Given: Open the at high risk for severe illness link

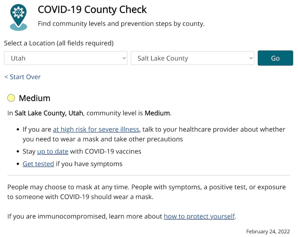Looking at the screenshot, I should (x=95, y=129).
